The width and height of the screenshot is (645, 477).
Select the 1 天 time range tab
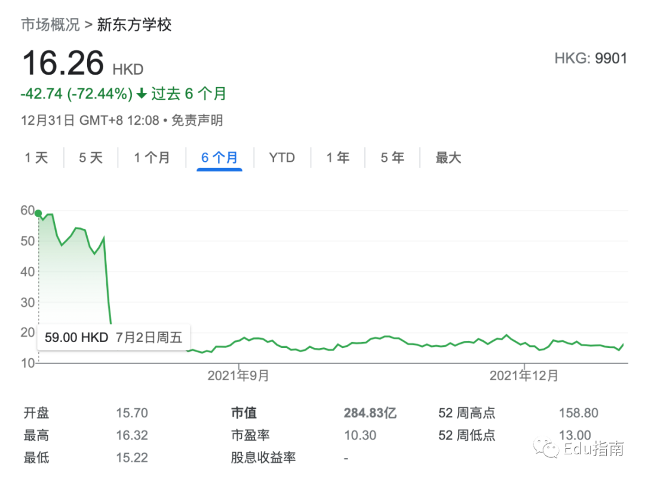[36, 158]
